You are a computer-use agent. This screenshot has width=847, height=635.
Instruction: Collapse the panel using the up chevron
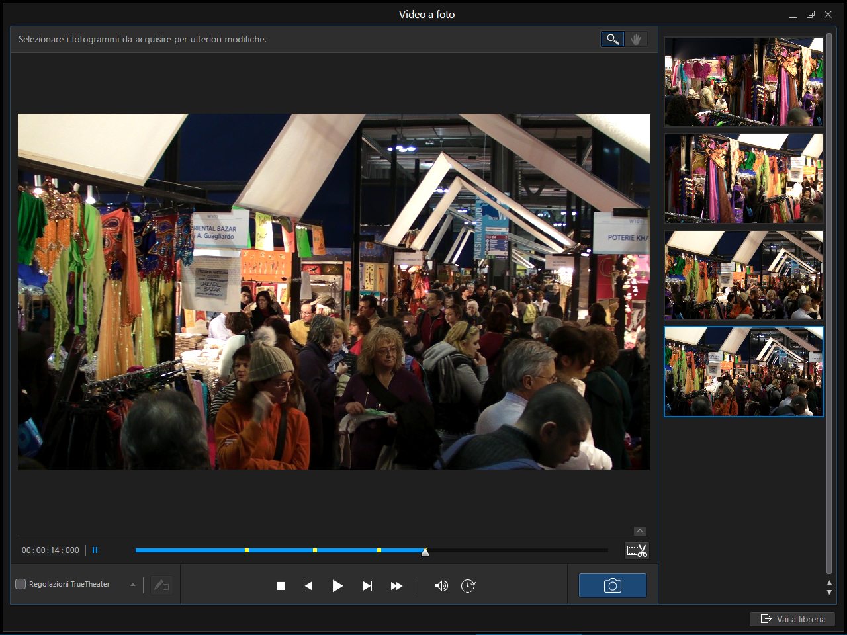click(639, 531)
